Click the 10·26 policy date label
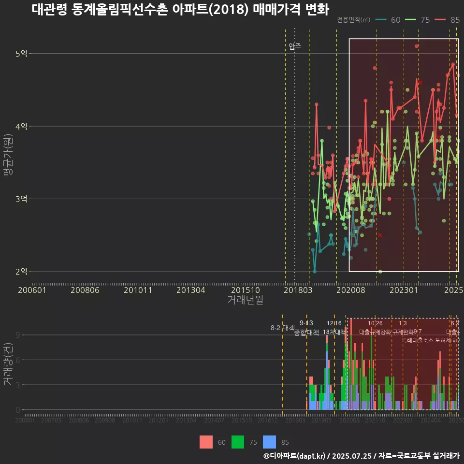Viewport: 464px width, 464px height. pos(375,323)
